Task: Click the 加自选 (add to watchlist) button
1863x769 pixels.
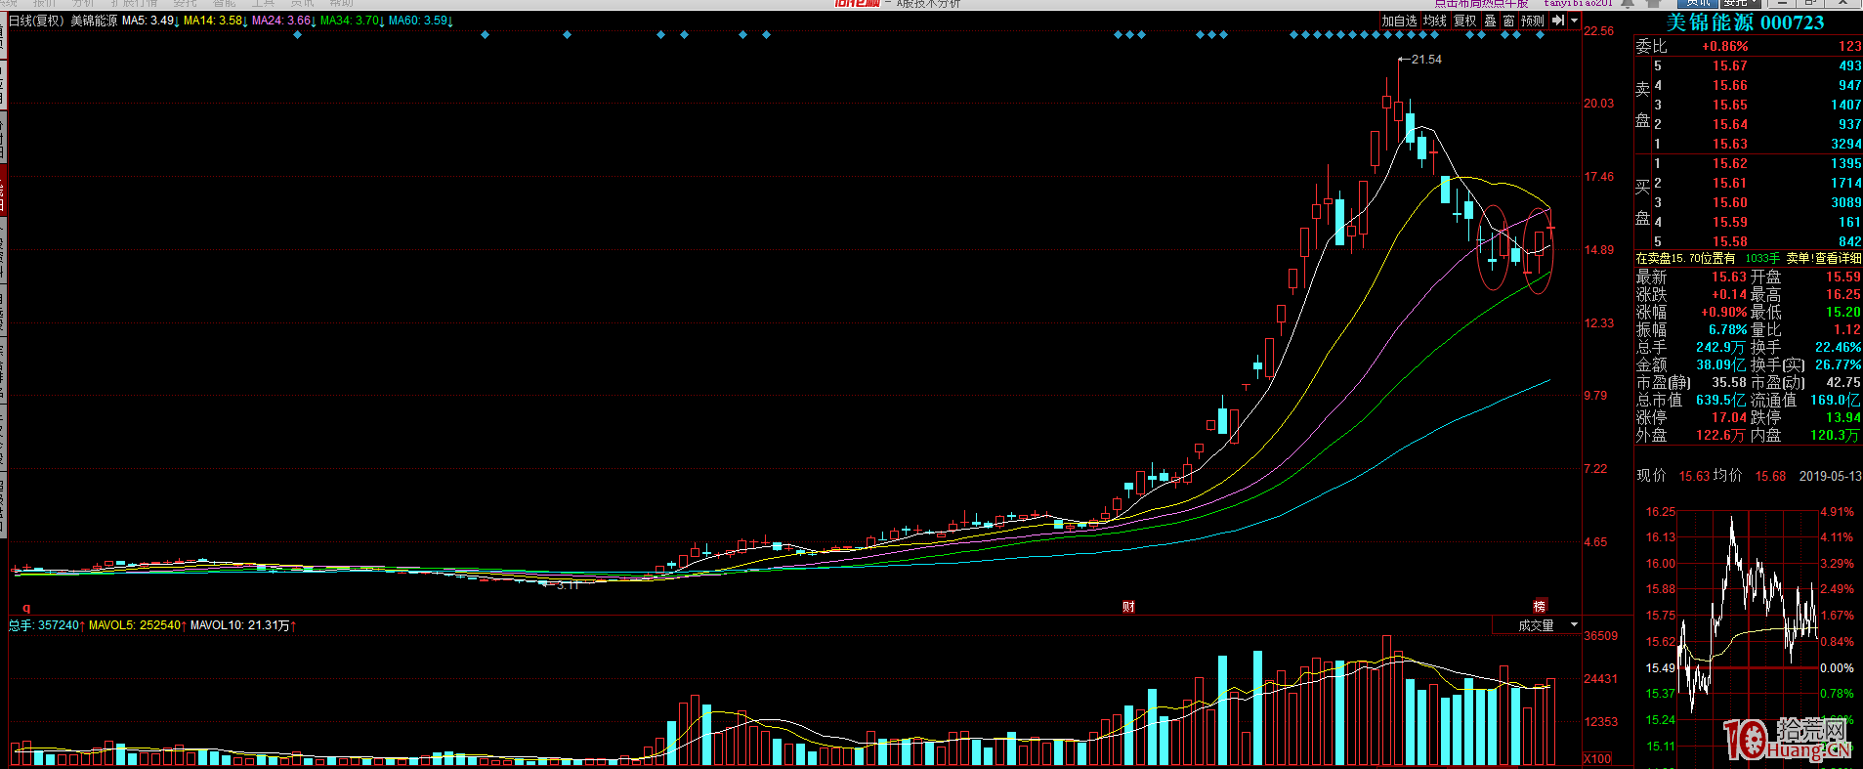Action: coord(1399,21)
